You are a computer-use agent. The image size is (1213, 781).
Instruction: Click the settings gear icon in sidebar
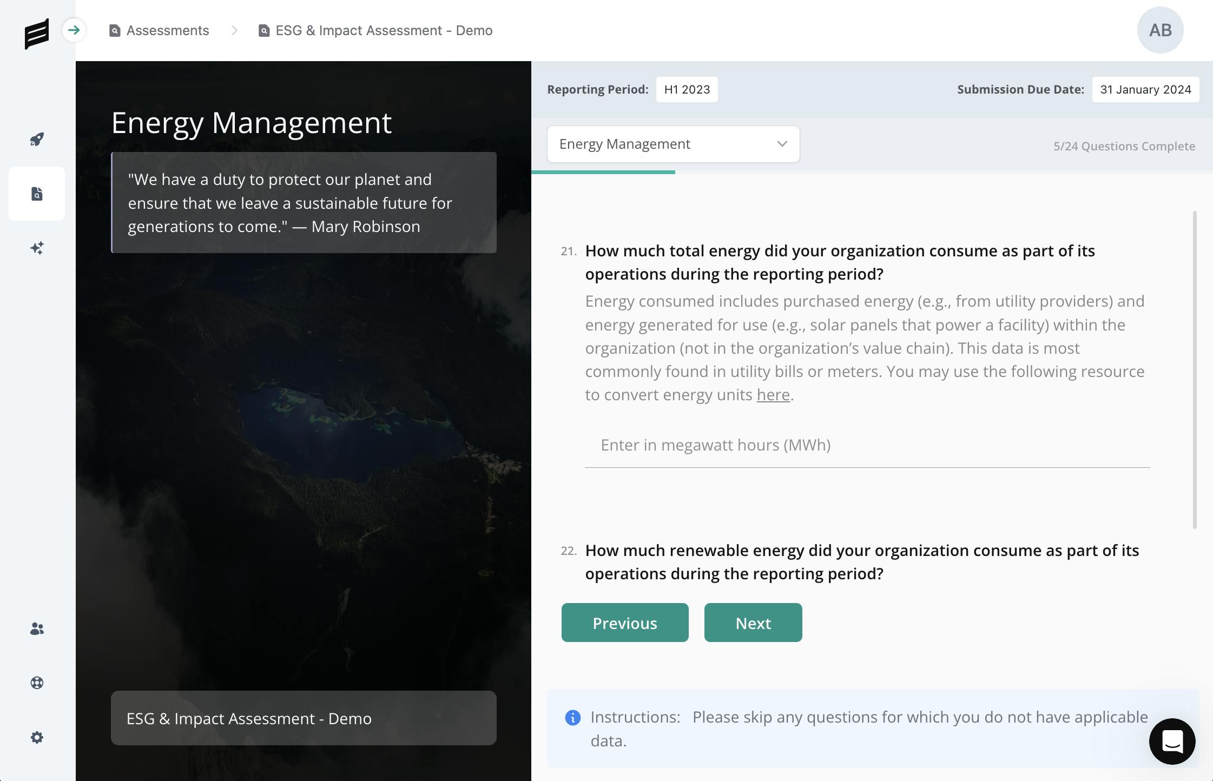[x=37, y=737]
